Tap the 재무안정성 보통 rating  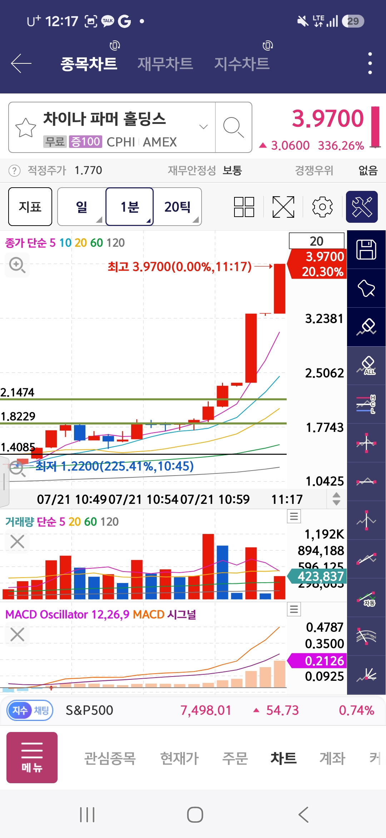tap(205, 170)
